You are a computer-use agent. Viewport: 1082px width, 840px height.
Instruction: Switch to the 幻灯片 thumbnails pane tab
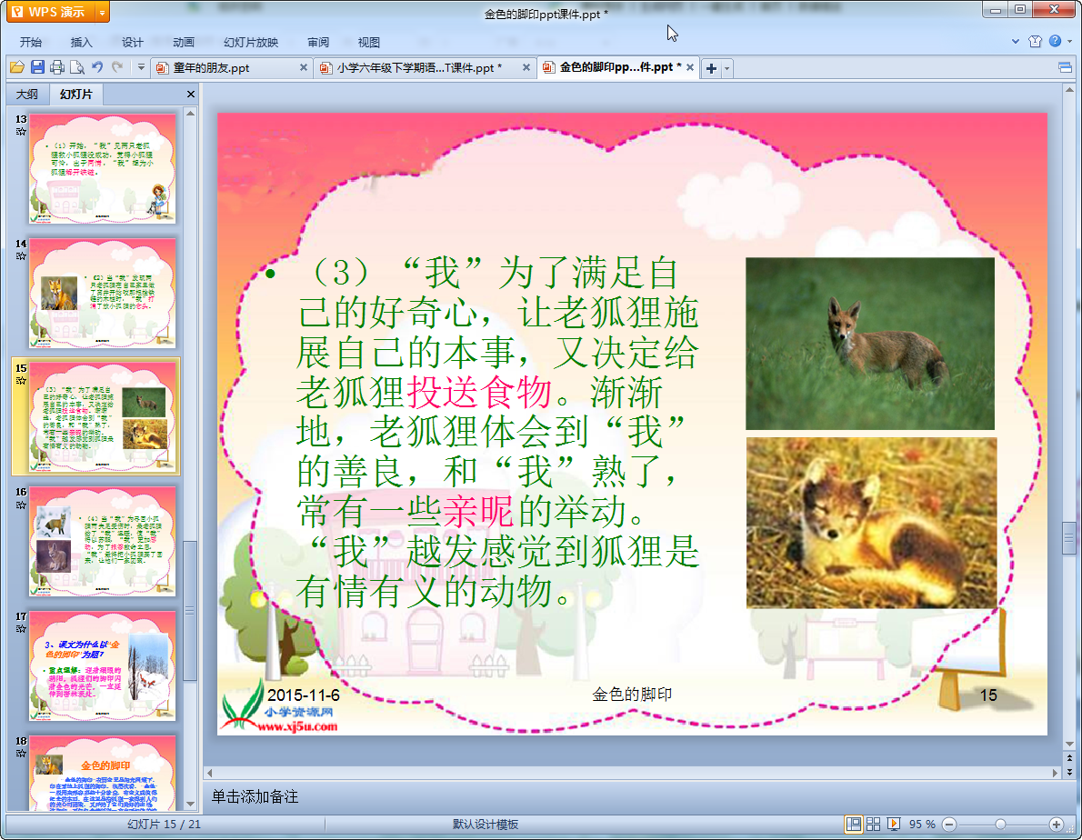pos(75,94)
